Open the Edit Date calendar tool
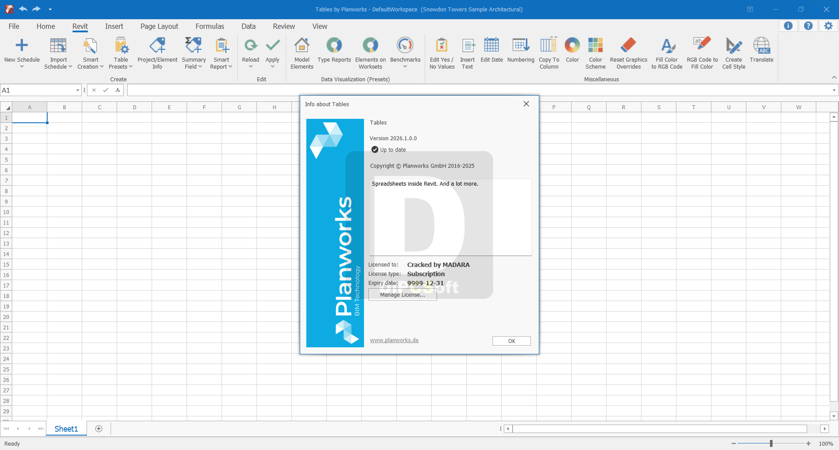 (492, 50)
